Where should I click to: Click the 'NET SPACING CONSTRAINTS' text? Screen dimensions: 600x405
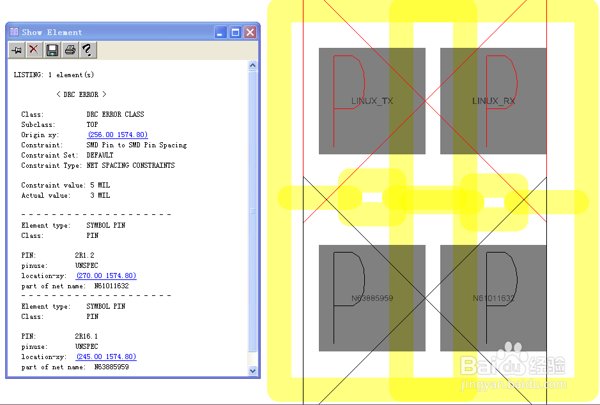point(130,165)
